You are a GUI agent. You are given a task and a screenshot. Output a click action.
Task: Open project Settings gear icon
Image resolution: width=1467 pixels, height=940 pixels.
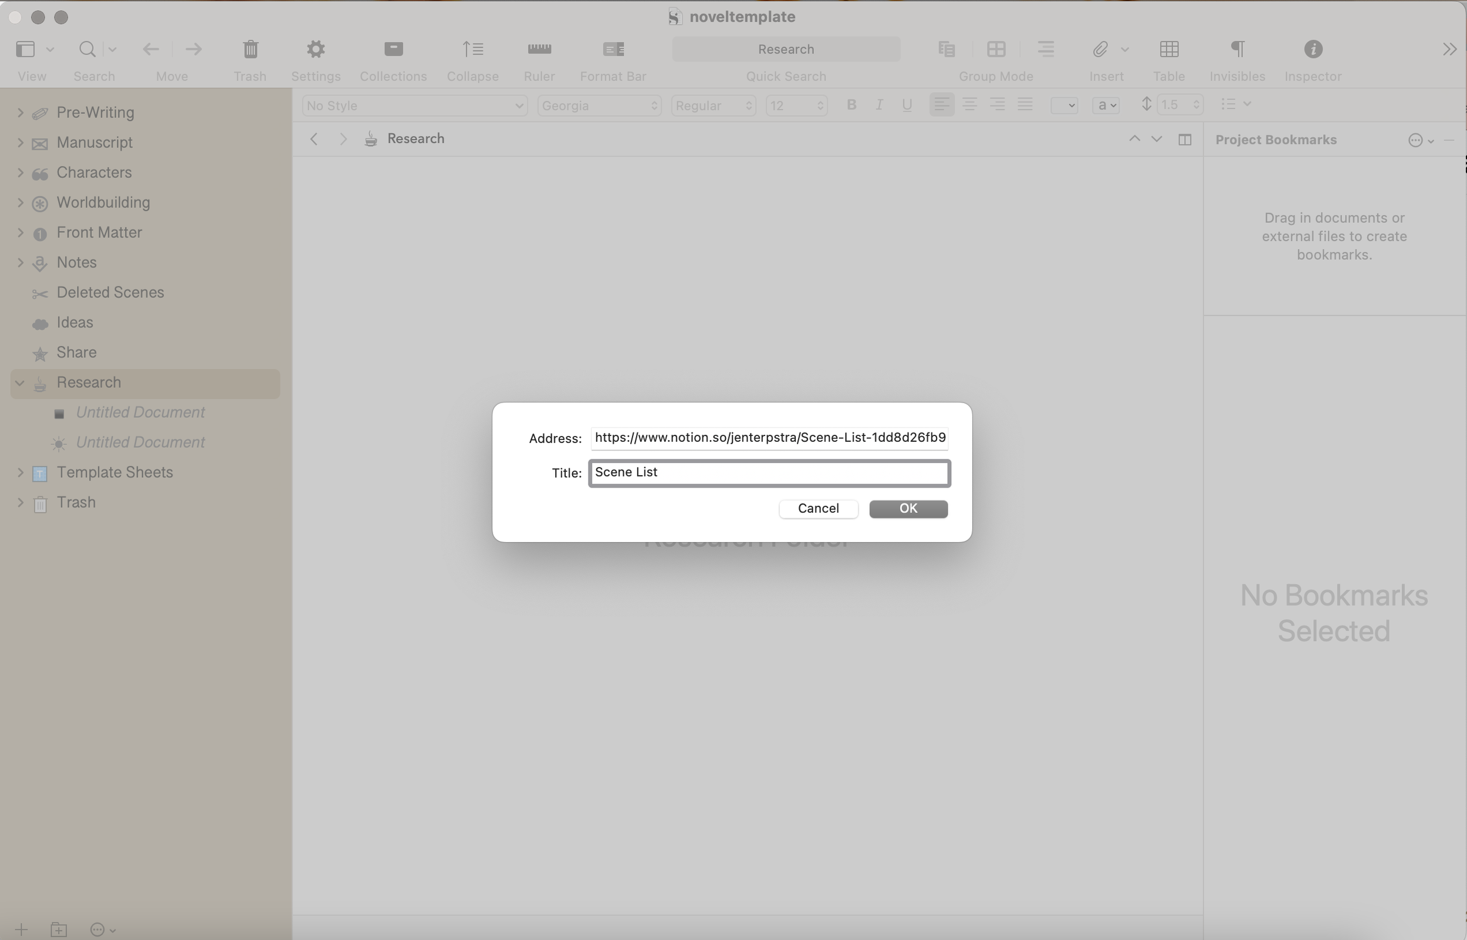tap(316, 49)
